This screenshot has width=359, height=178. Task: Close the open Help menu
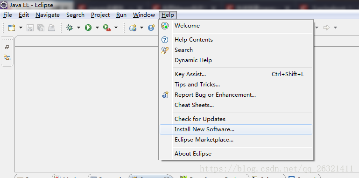click(x=168, y=15)
